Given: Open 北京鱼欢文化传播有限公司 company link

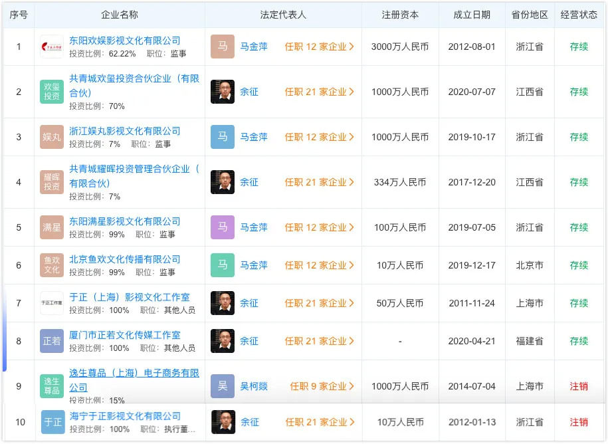Looking at the screenshot, I should click(125, 259).
